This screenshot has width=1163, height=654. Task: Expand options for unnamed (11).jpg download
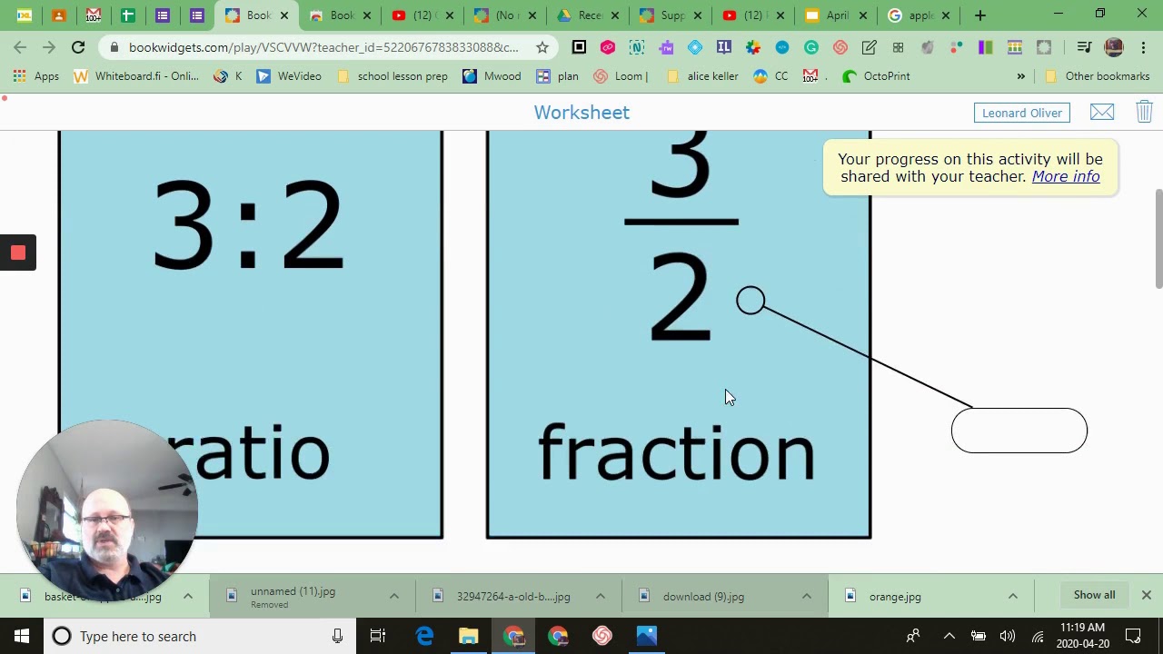coord(394,596)
